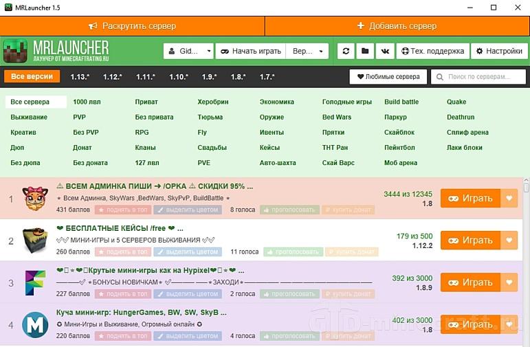Open title Куча мини-игр: HungerGames
Viewport: 530px width, 347px height.
[x=142, y=313]
